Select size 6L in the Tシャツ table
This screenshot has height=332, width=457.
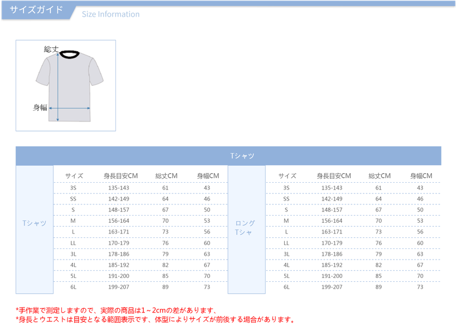coord(73,287)
